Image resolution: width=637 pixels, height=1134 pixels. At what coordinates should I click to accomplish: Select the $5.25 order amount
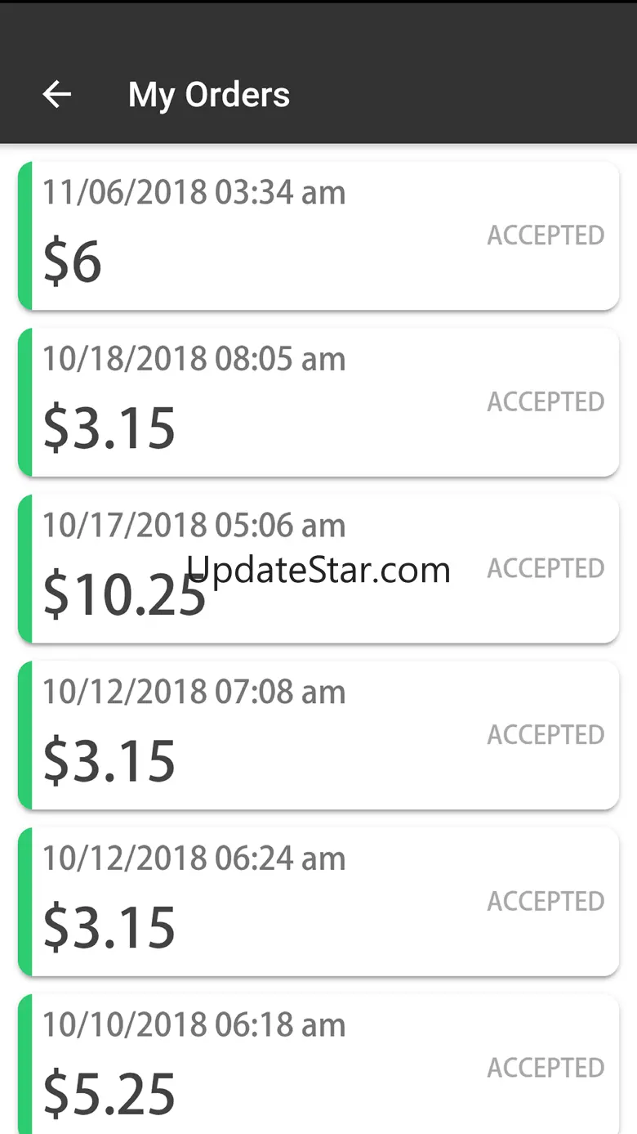(x=109, y=1094)
